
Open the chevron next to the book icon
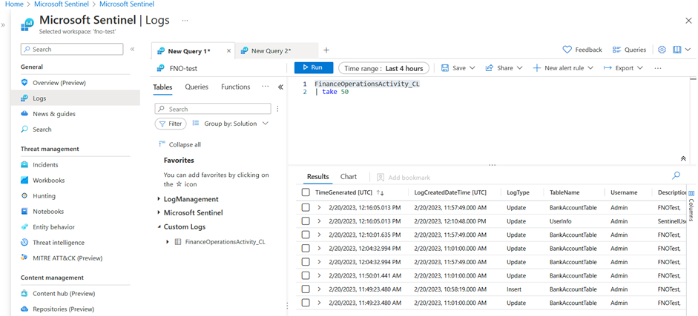pyautogui.click(x=688, y=50)
